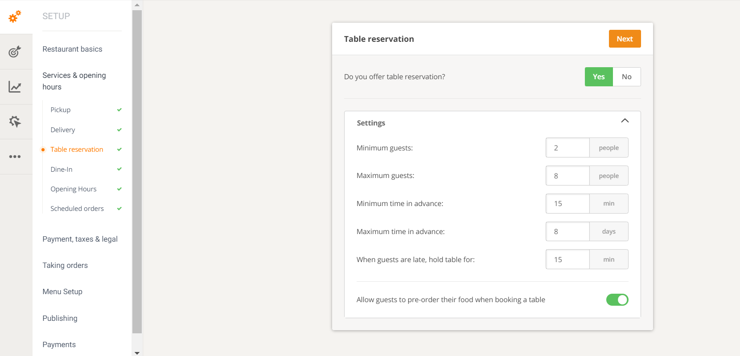
Task: Open the Dine-In sidebar link
Action: (x=62, y=170)
